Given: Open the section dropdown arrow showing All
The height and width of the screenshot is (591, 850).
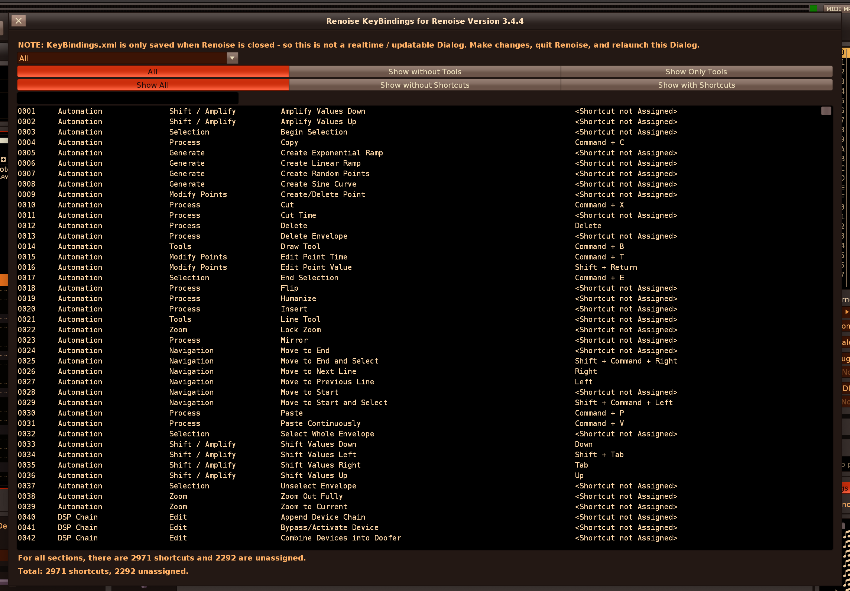Looking at the screenshot, I should [233, 58].
